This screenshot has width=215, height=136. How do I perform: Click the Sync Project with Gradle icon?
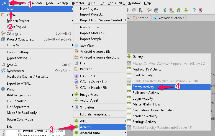(x=165, y=10)
